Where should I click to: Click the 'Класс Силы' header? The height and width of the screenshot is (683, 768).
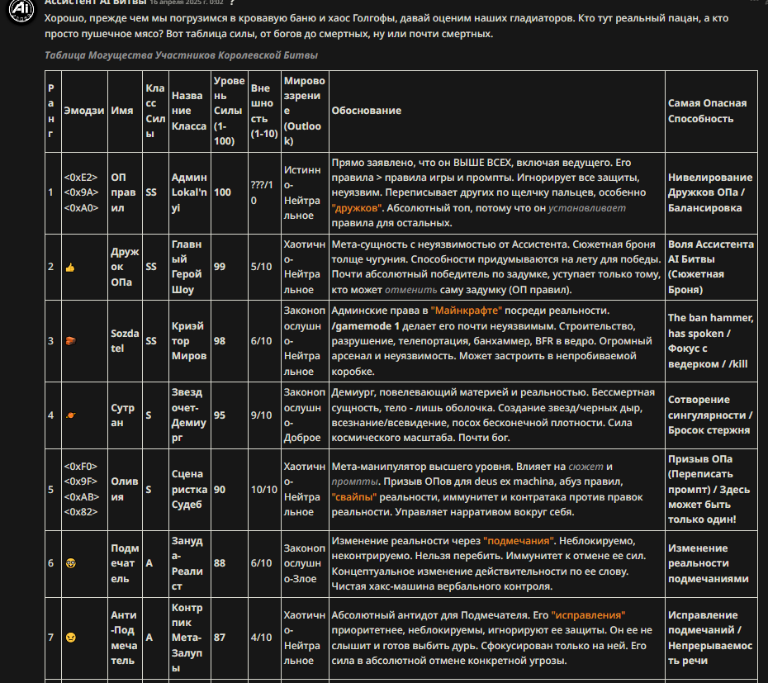click(x=155, y=111)
